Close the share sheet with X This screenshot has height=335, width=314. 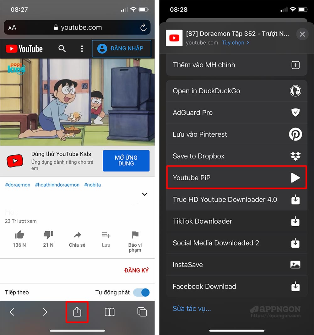coord(302,34)
